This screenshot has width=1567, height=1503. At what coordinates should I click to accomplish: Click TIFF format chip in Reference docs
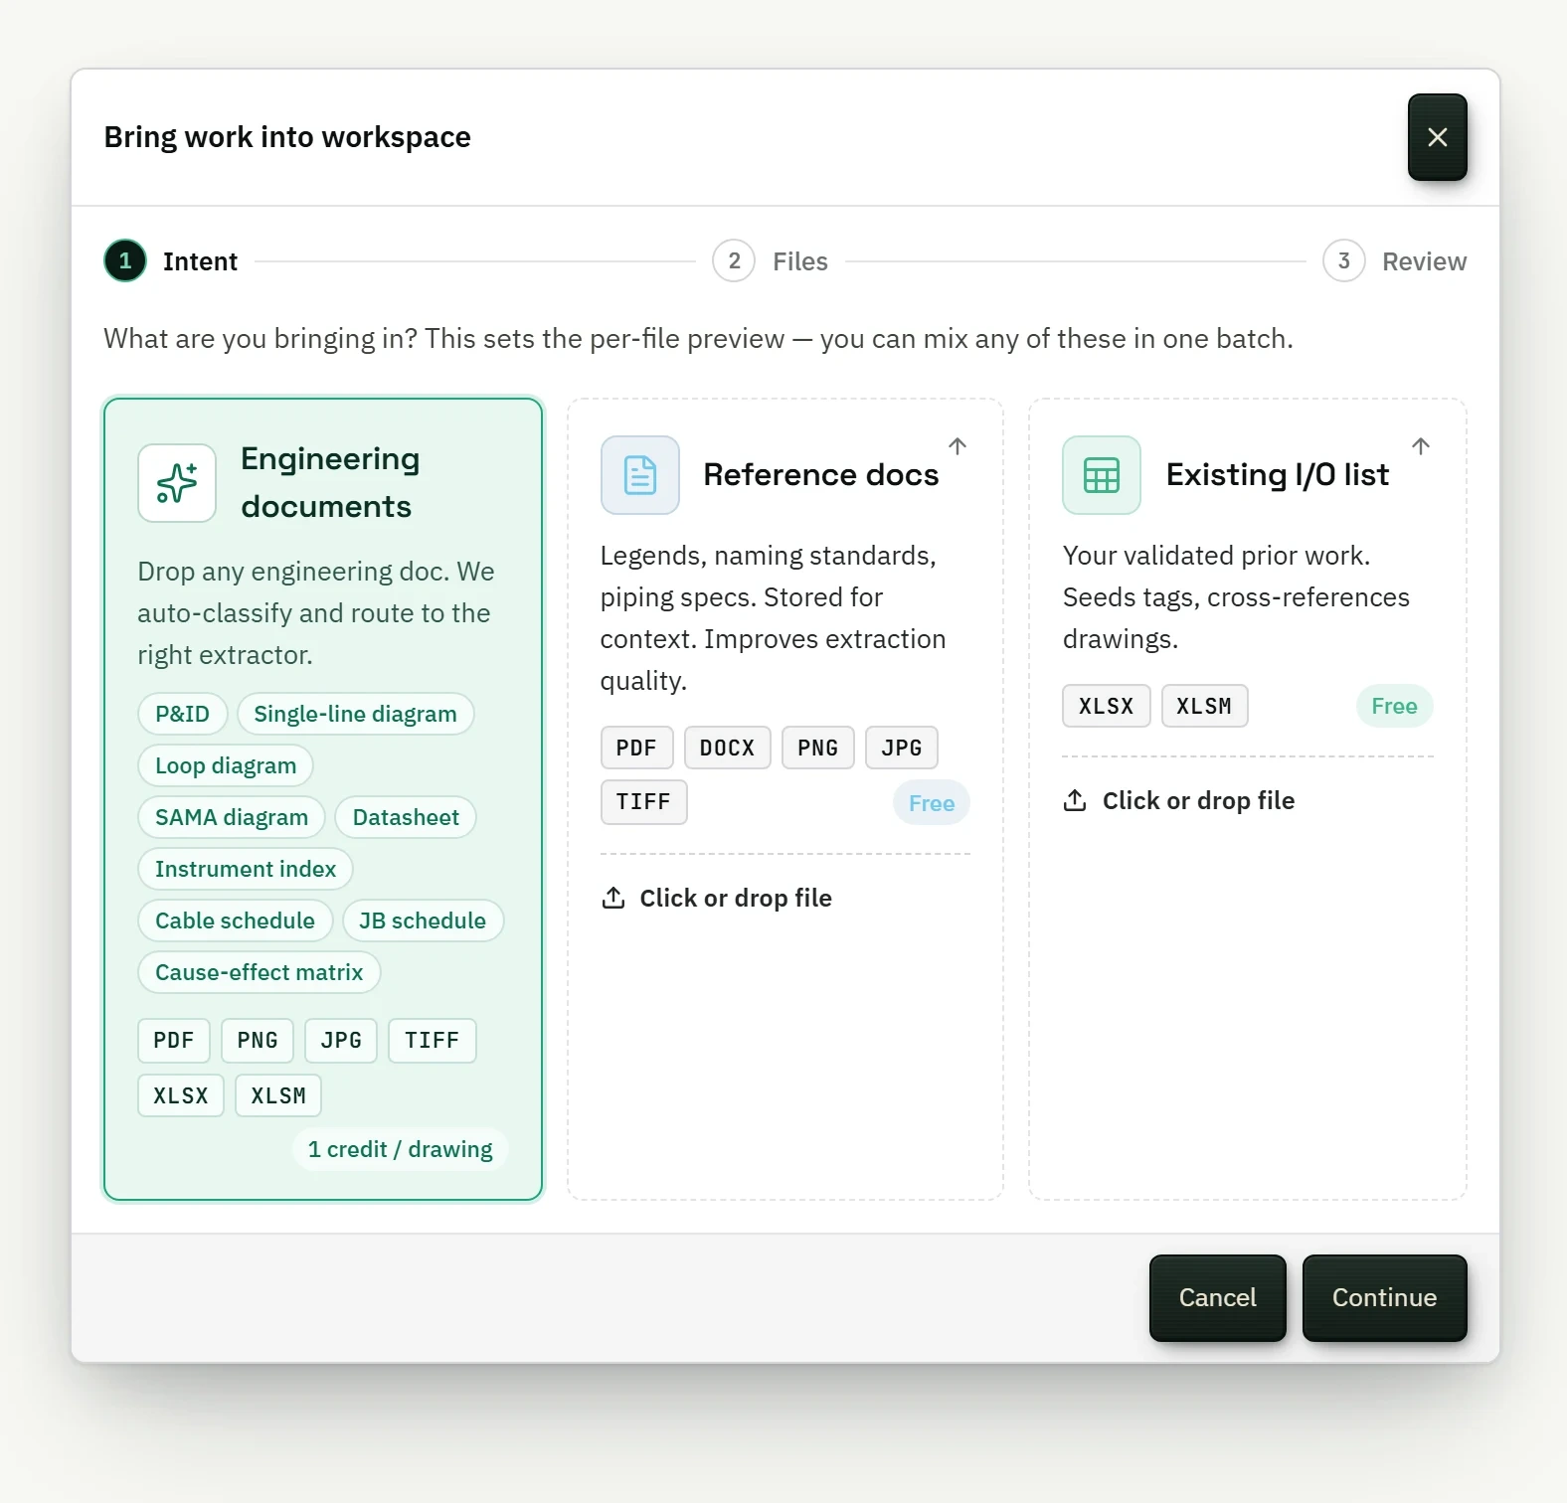643,802
